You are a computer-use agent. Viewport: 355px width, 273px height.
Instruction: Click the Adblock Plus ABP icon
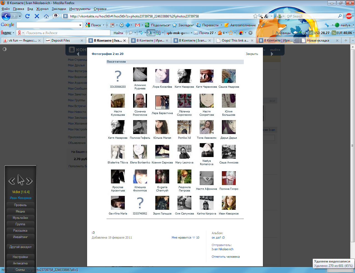click(x=349, y=16)
